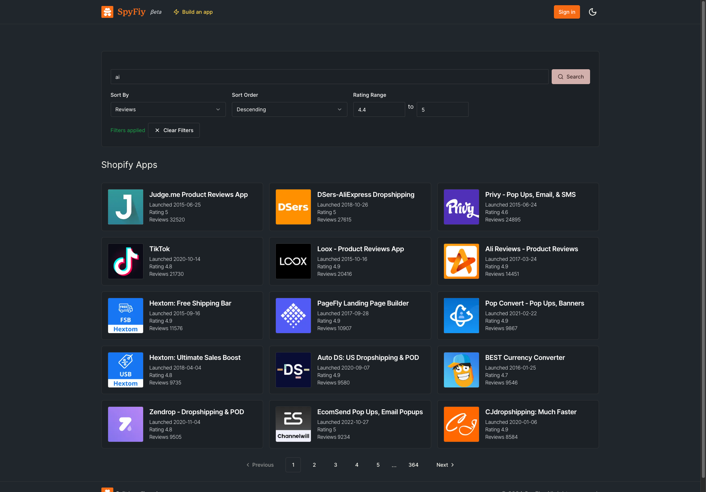The width and height of the screenshot is (706, 492).
Task: Select Loox - Product Reviews App title
Action: 360,249
